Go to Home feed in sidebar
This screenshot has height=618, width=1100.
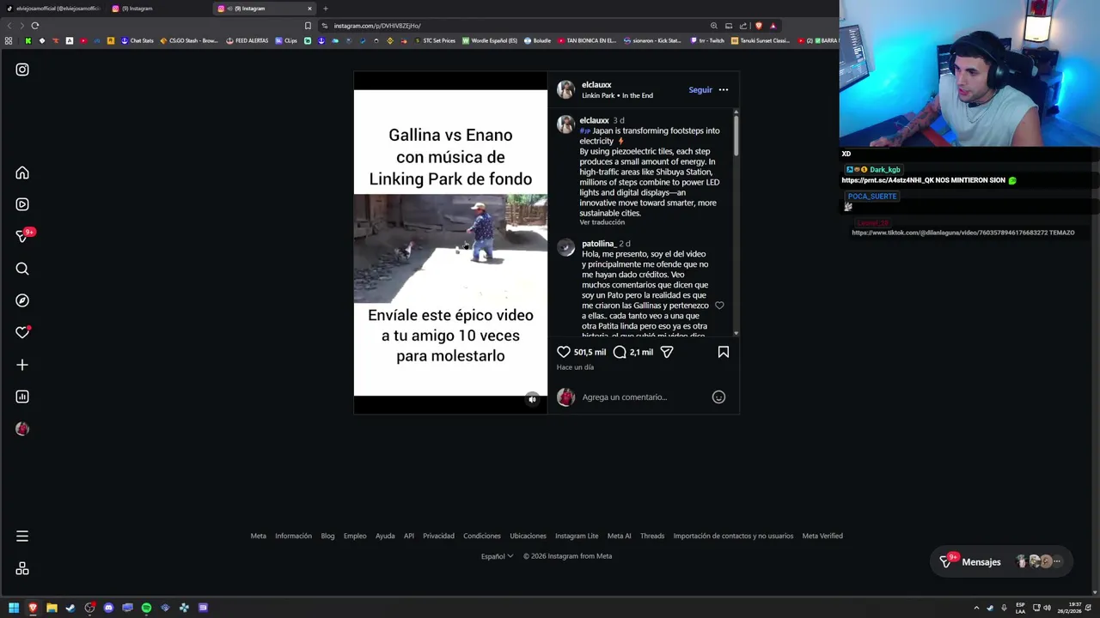pyautogui.click(x=22, y=173)
